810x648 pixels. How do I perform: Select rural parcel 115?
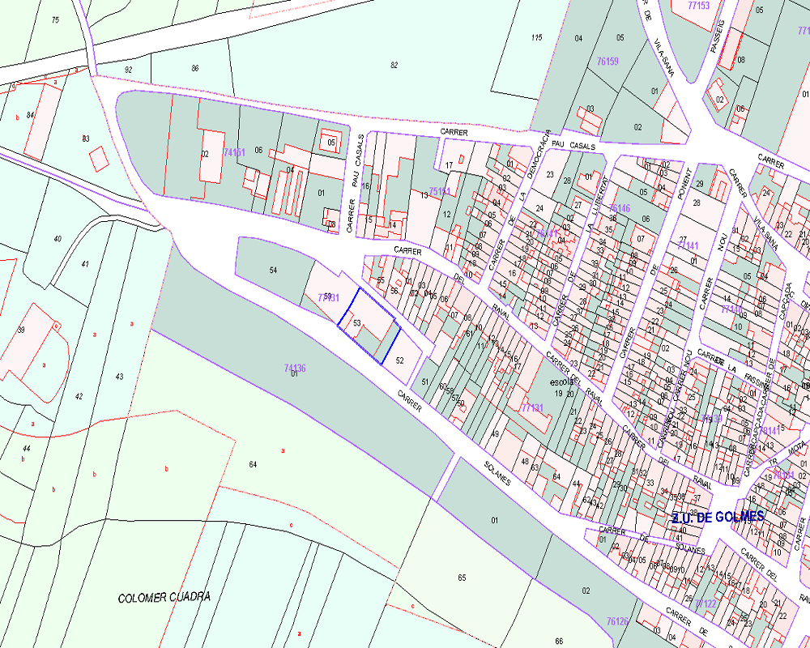point(535,38)
